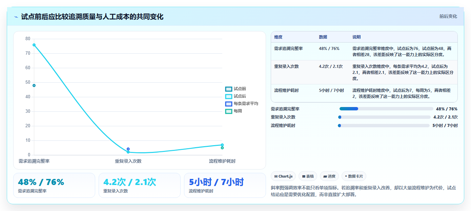Click the 每条需求平均 legend color box
The image size is (471, 211).
click(x=229, y=104)
